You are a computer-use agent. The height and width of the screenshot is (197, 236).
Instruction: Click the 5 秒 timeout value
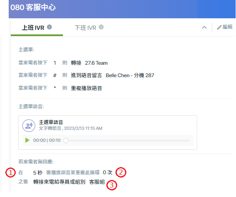(38, 173)
